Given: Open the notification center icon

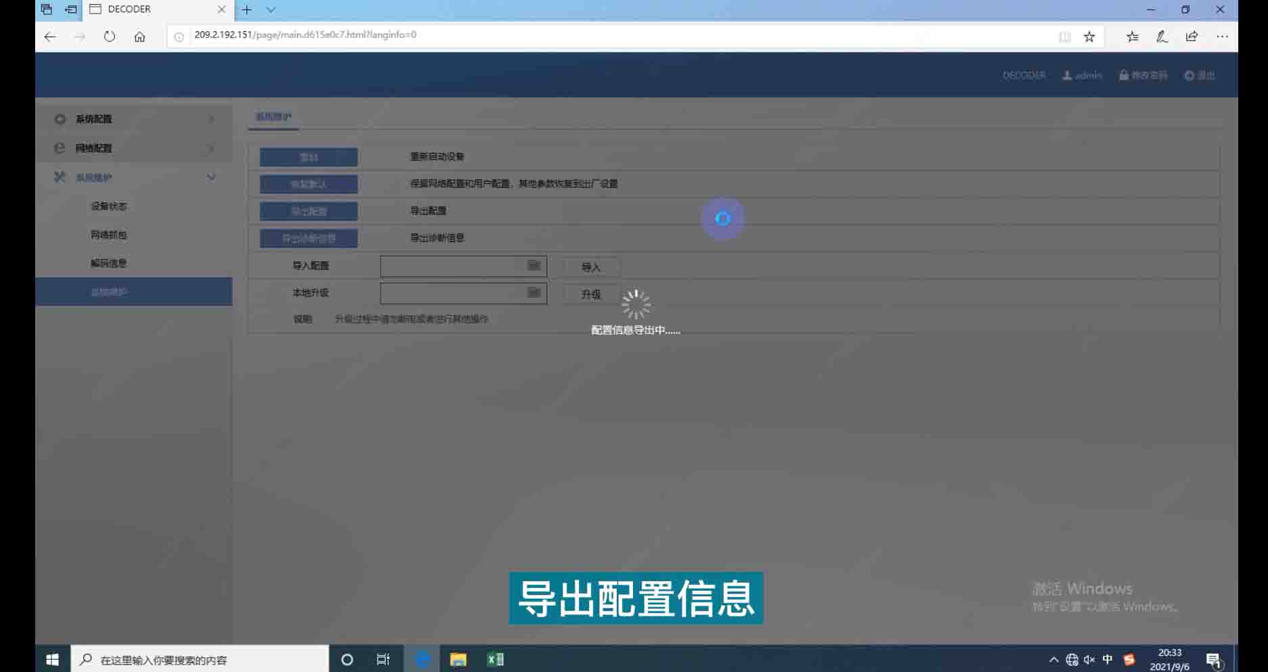Looking at the screenshot, I should (1214, 660).
